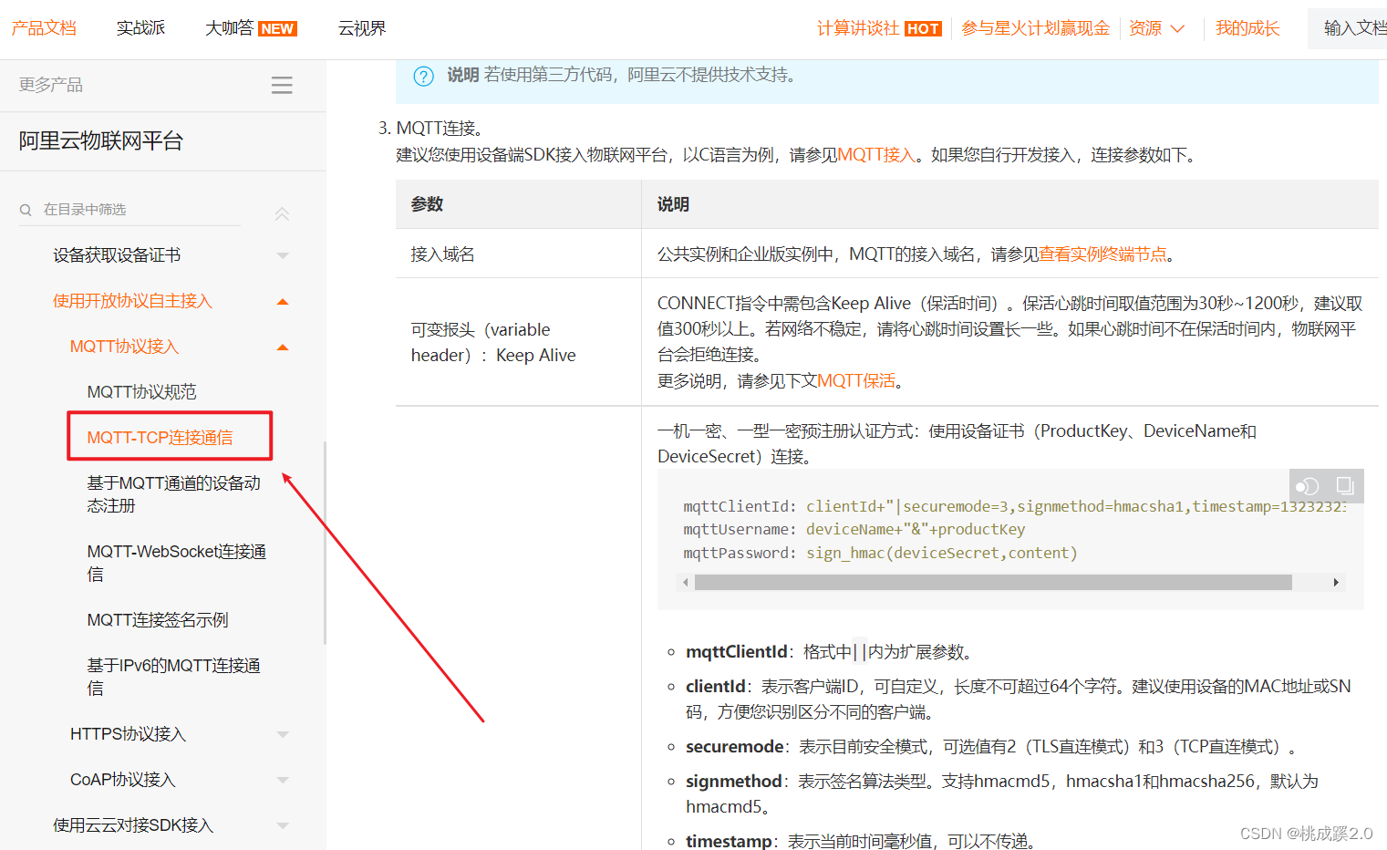Switch to the 实战派 tab
1387x850 pixels.
click(x=140, y=28)
